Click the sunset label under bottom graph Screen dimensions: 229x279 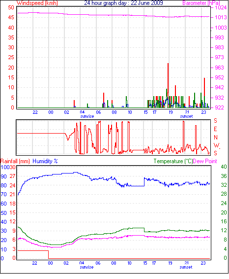[x=186, y=267]
